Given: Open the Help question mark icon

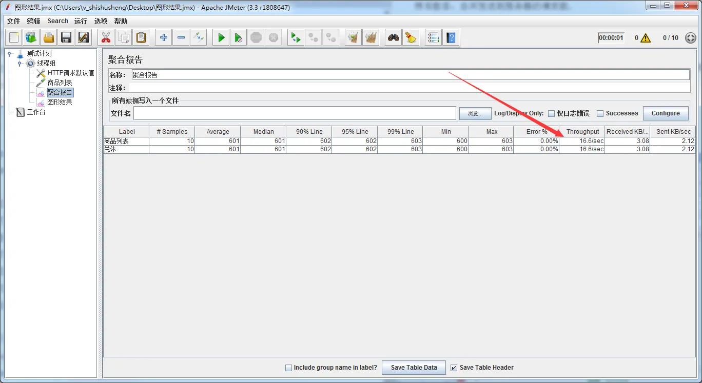Looking at the screenshot, I should [451, 37].
